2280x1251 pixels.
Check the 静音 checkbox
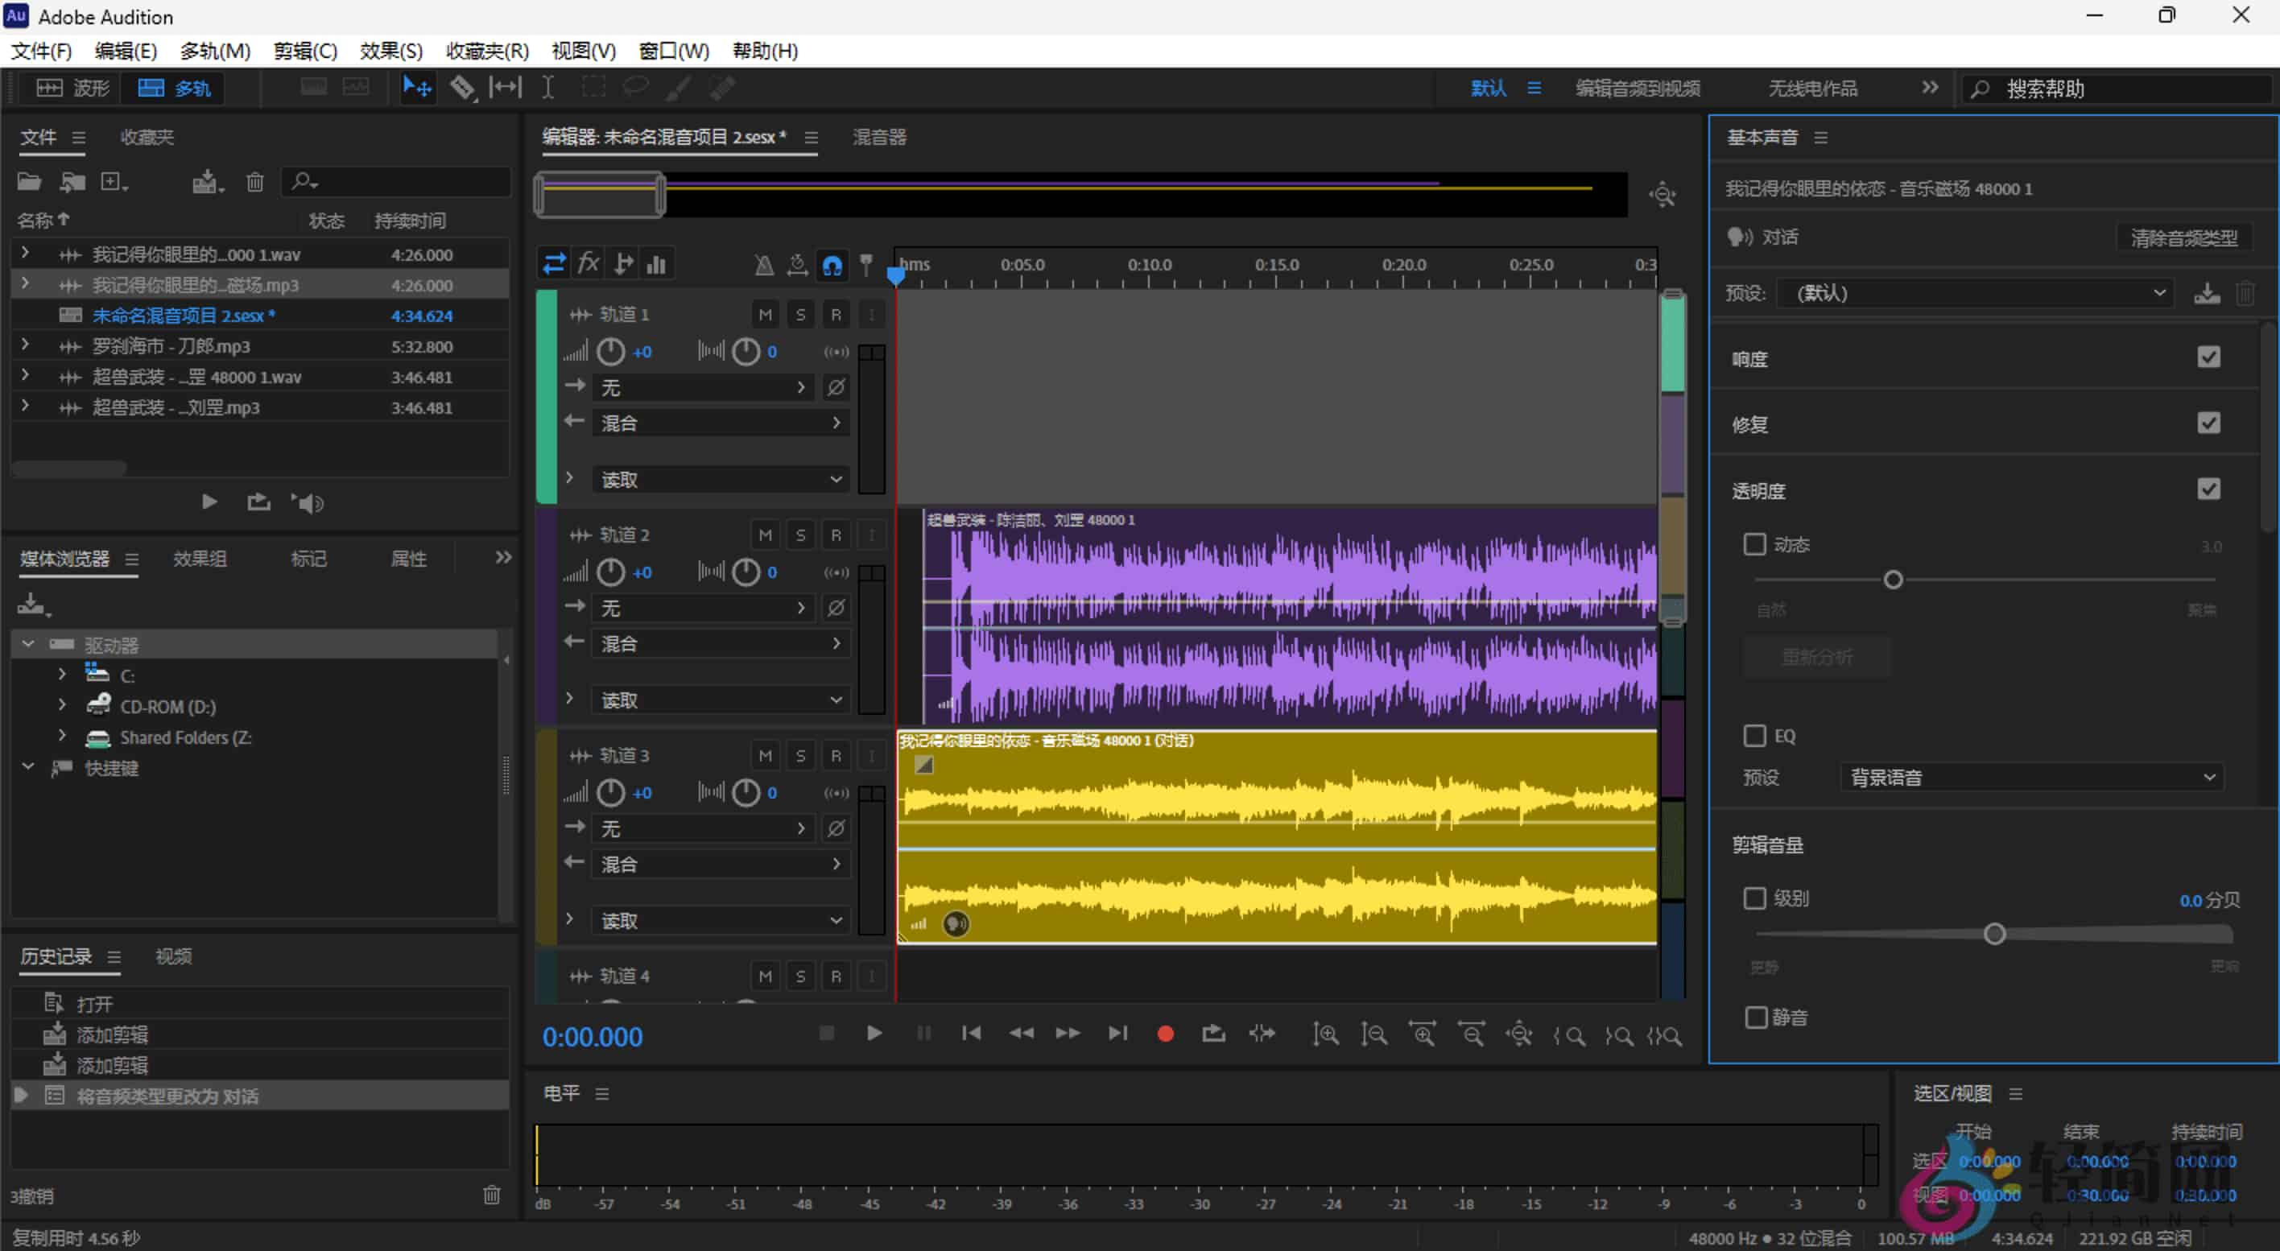click(x=1755, y=1017)
